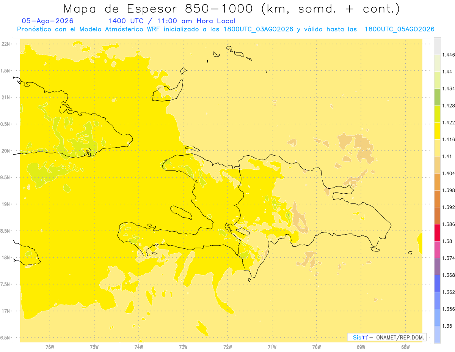Click the pink legend swatch between 1.374 and 1.38
This screenshot has width=455, height=352.
tap(437, 249)
